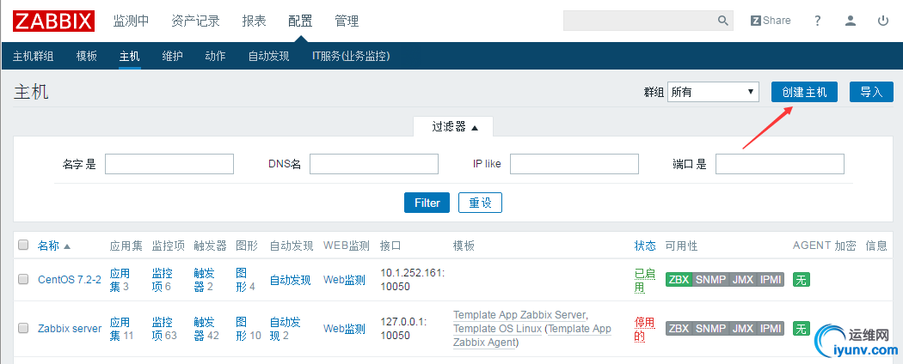Focus the IP like filter field
This screenshot has height=364, width=903.
pyautogui.click(x=574, y=164)
